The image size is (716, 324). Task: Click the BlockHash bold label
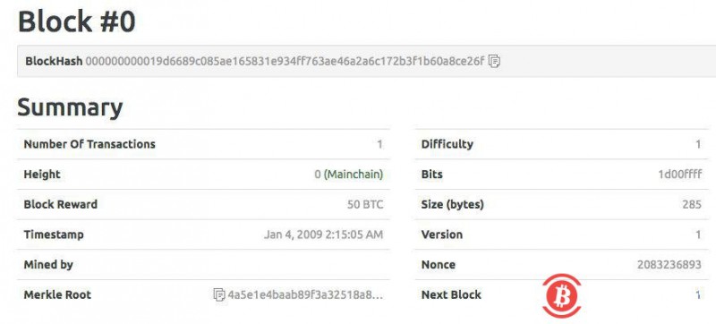54,61
